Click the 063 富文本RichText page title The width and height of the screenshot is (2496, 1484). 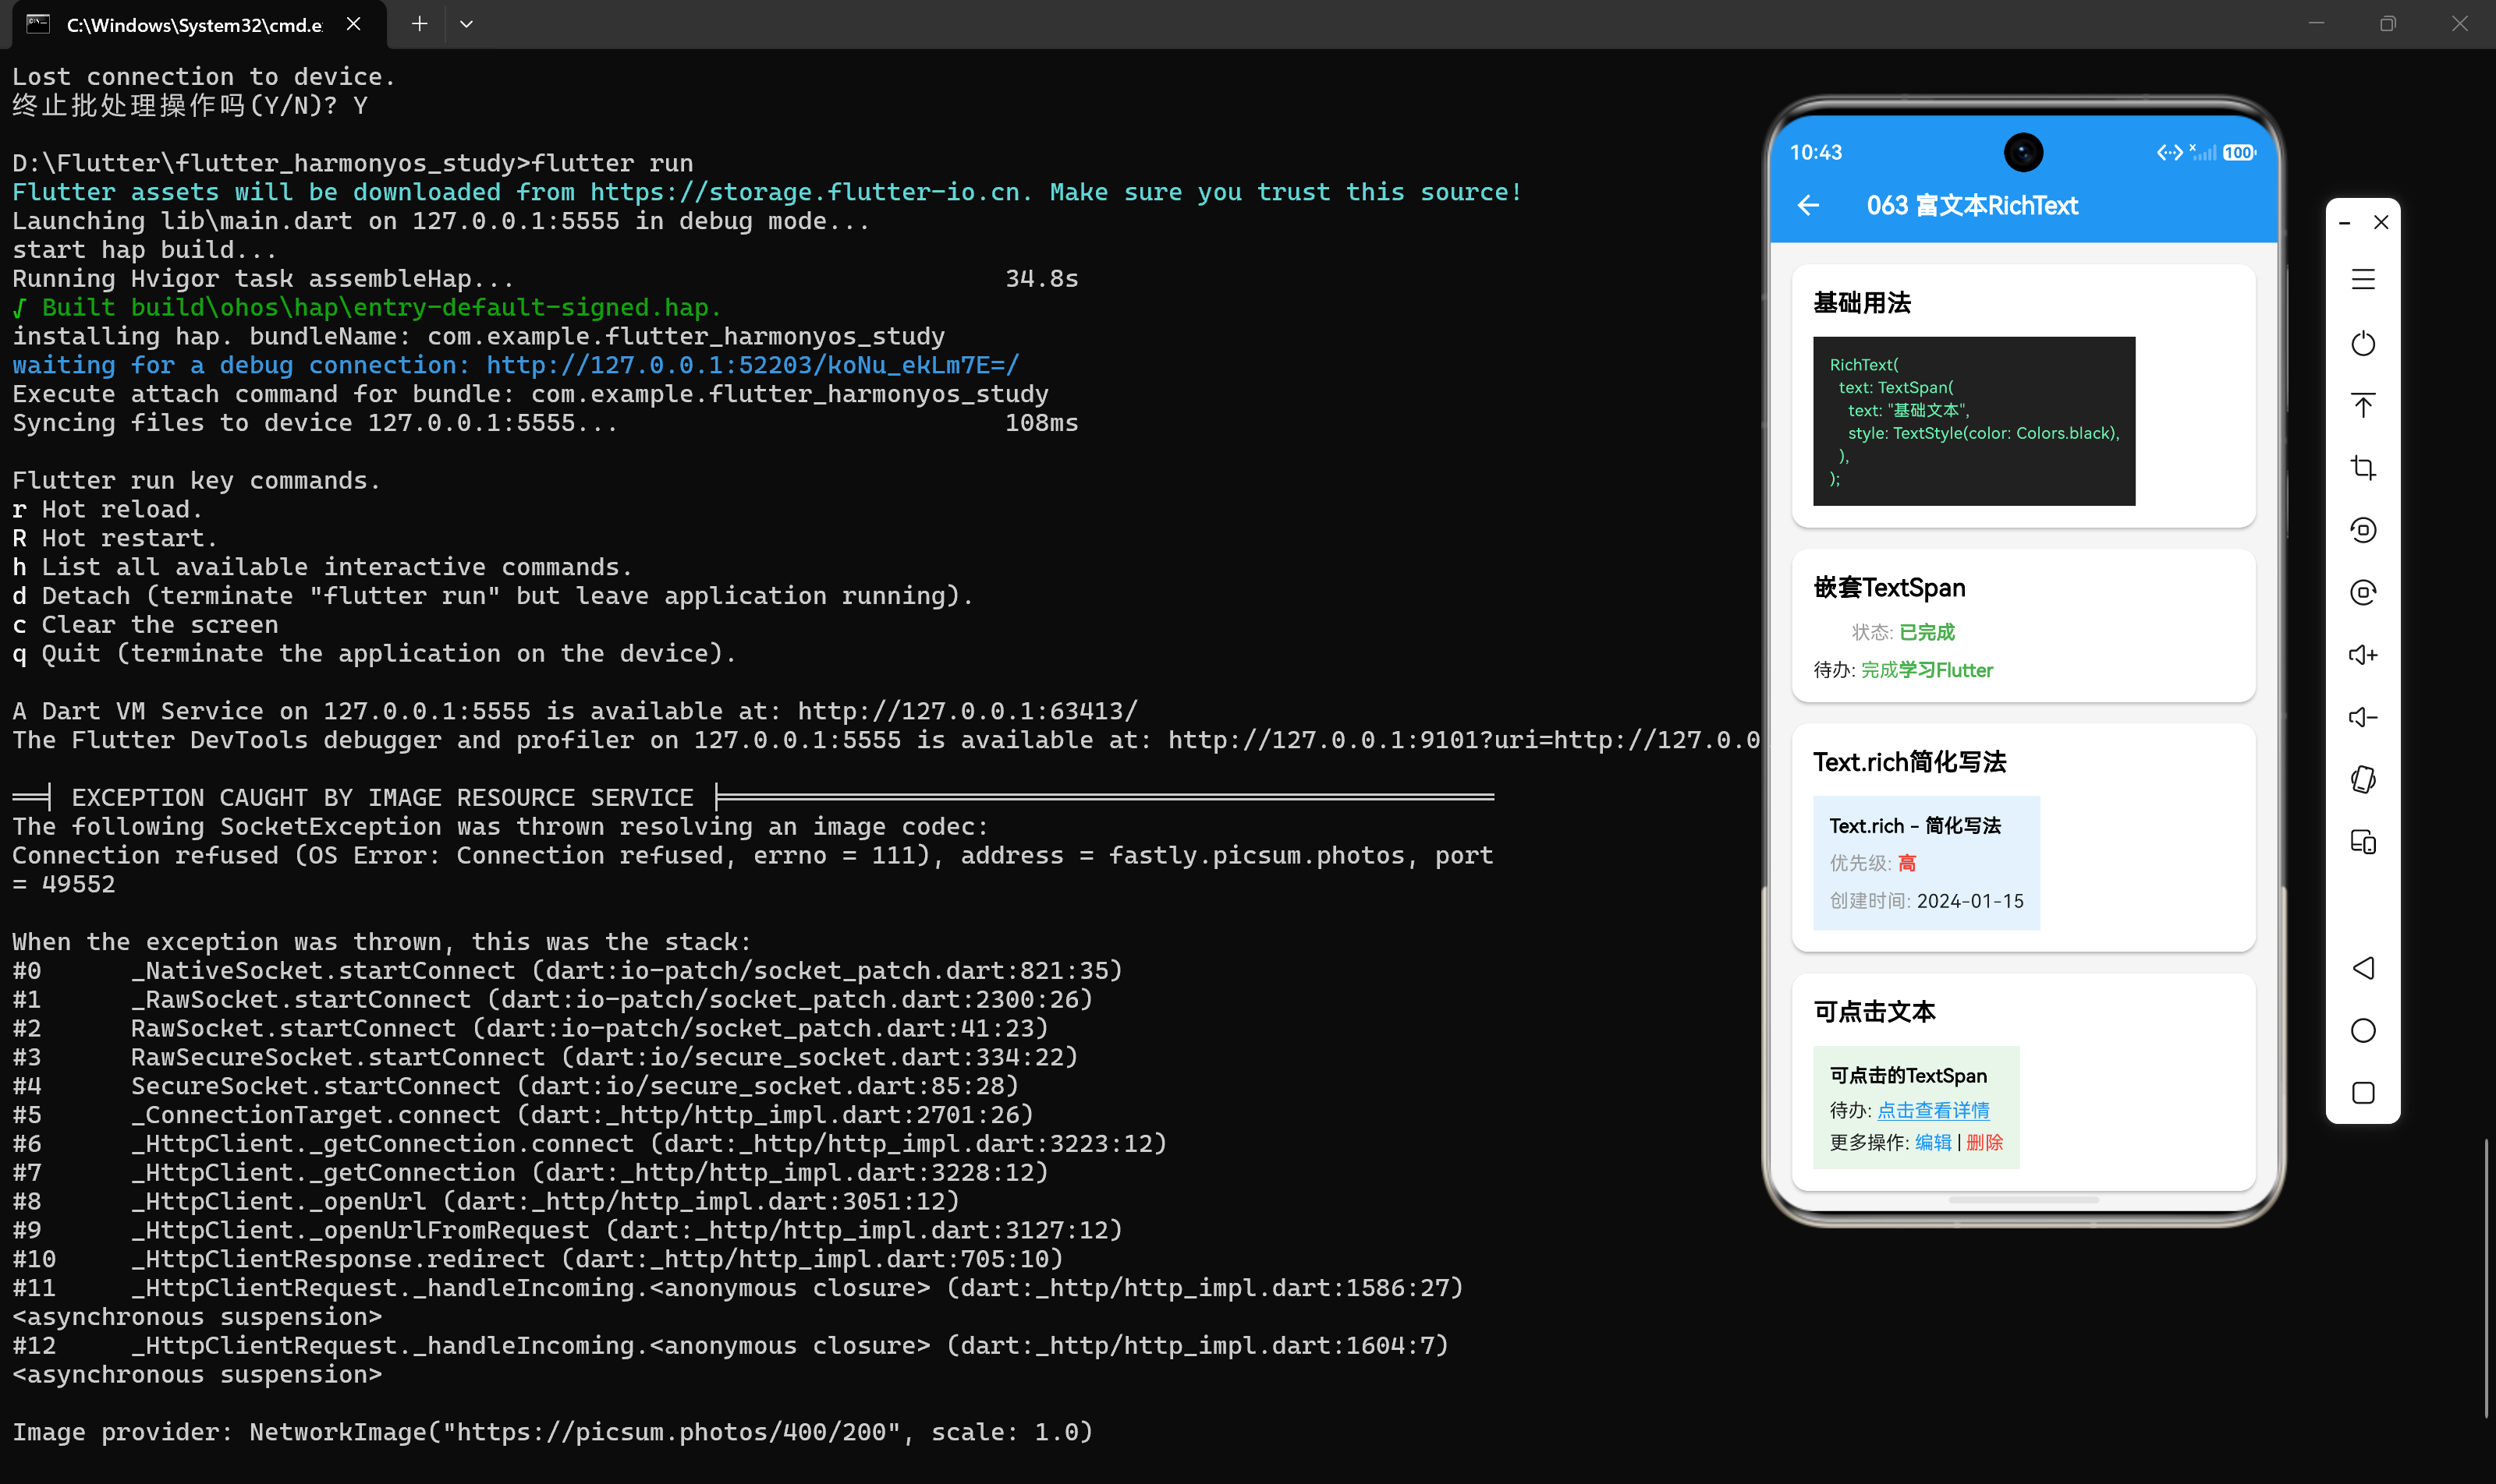point(1972,206)
